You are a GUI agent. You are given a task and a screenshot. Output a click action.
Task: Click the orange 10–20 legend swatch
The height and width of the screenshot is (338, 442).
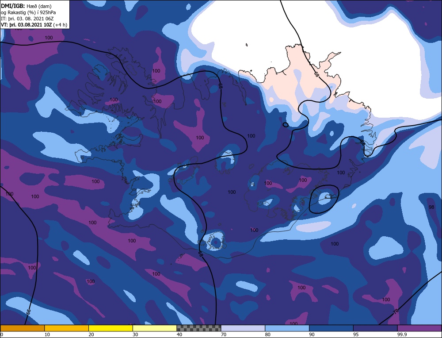(x=67, y=328)
